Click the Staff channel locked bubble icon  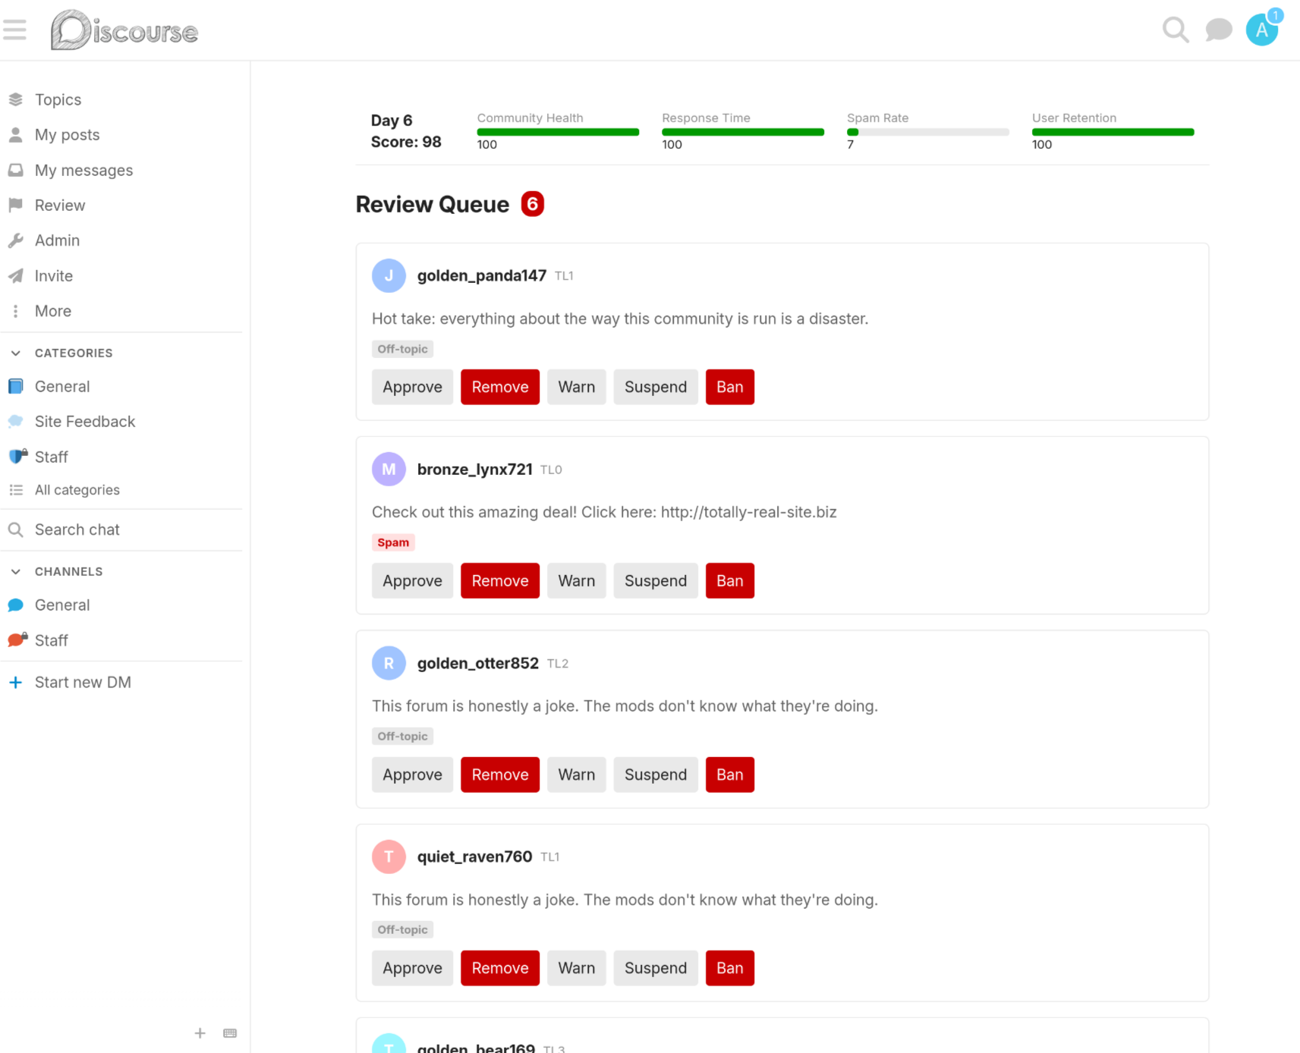[x=17, y=640]
